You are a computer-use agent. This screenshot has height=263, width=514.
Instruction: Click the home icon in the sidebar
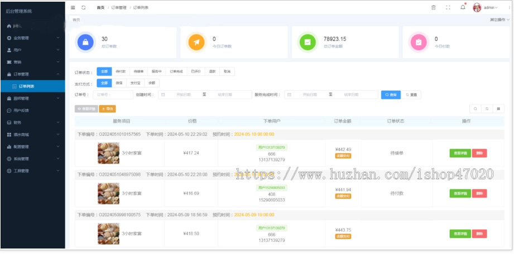[x=9, y=26]
